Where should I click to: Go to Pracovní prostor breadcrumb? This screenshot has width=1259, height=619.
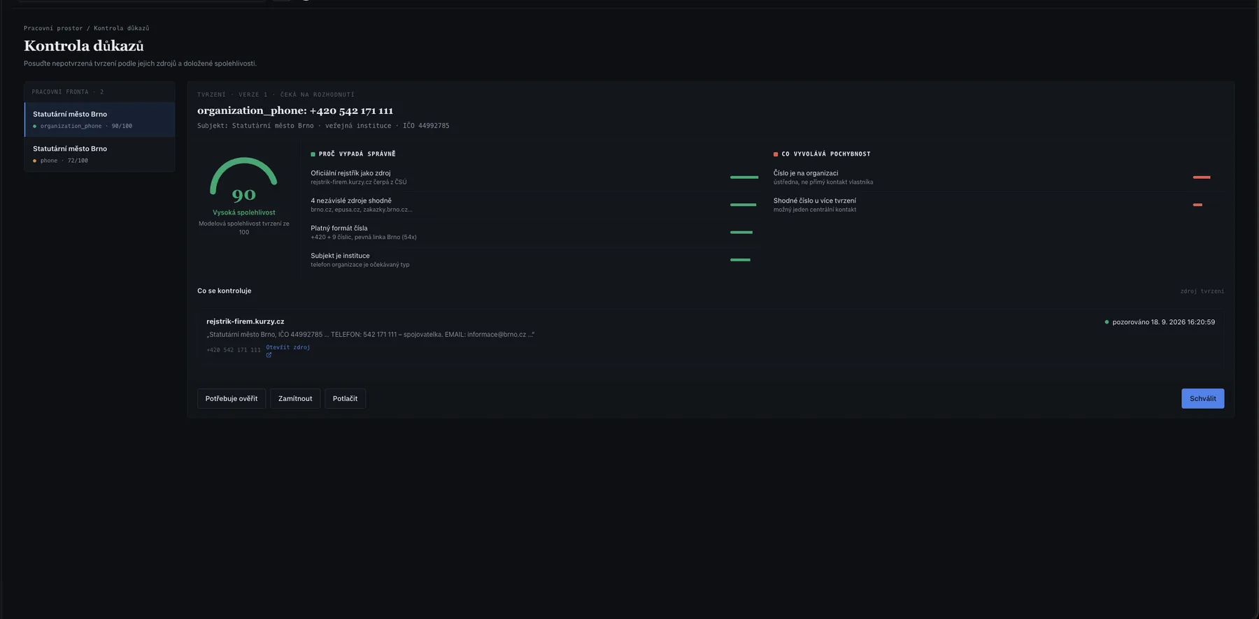53,29
